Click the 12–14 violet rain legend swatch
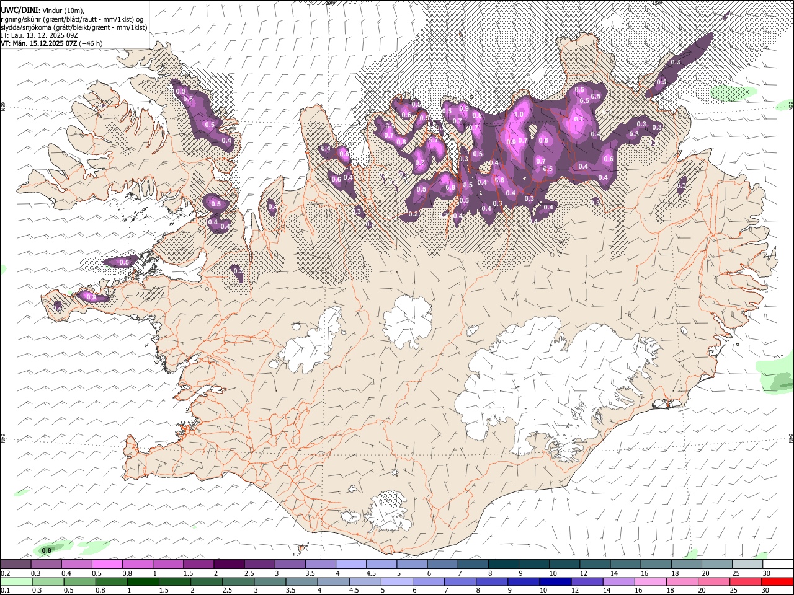The image size is (794, 595). click(x=586, y=581)
